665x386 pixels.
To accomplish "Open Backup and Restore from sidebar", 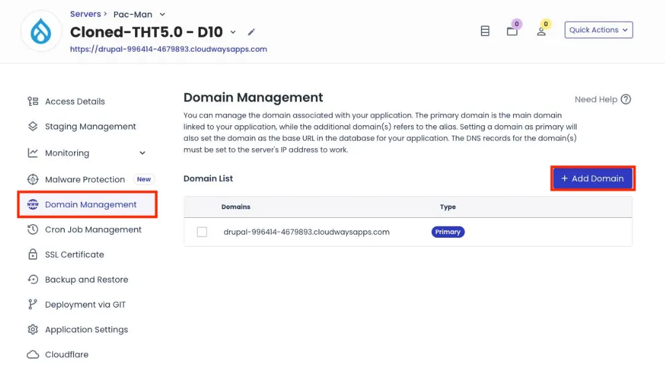I will pyautogui.click(x=86, y=280).
